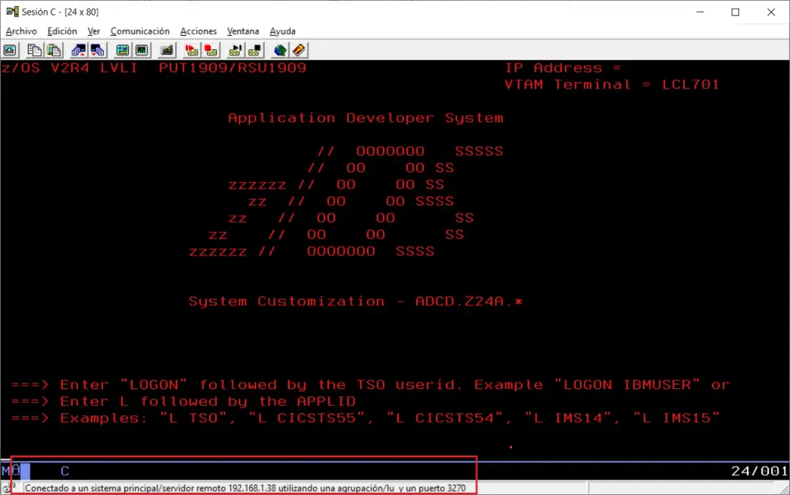
Task: Close the Sesión C window
Action: (x=771, y=12)
